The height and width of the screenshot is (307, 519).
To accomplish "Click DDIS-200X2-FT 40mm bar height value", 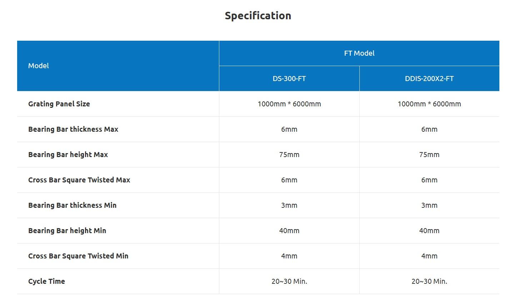I will pos(429,231).
